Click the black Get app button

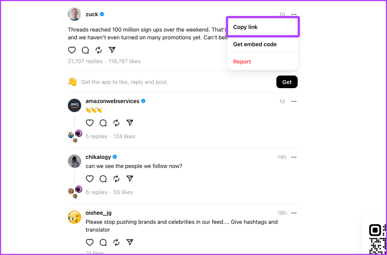pos(287,82)
